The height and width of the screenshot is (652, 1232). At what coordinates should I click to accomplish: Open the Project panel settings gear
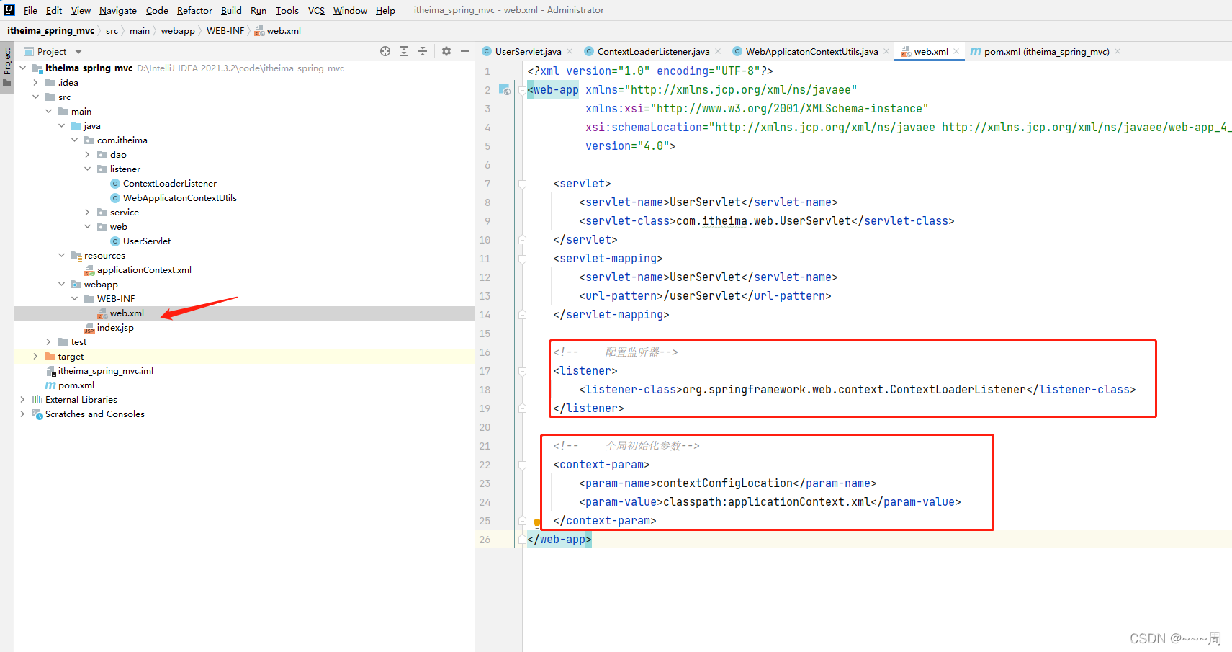click(446, 51)
